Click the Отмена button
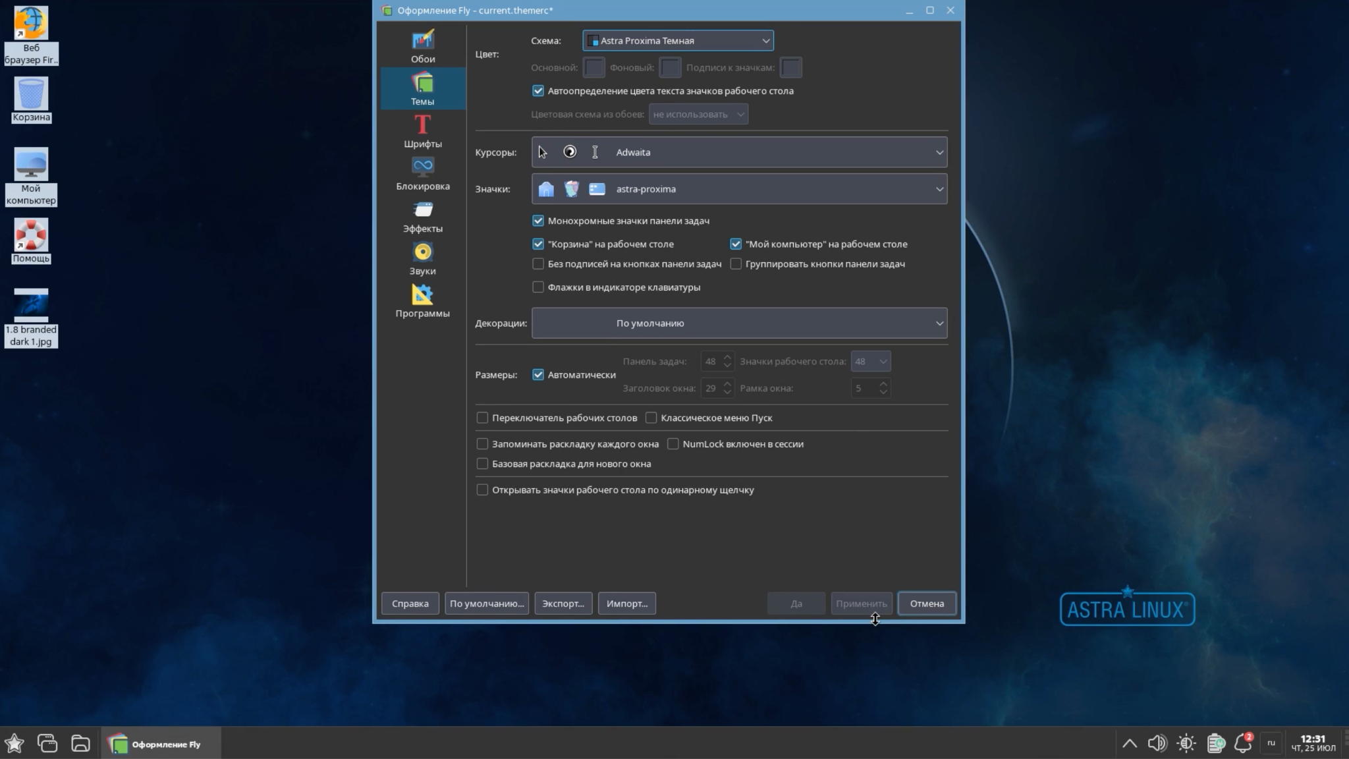 (926, 604)
